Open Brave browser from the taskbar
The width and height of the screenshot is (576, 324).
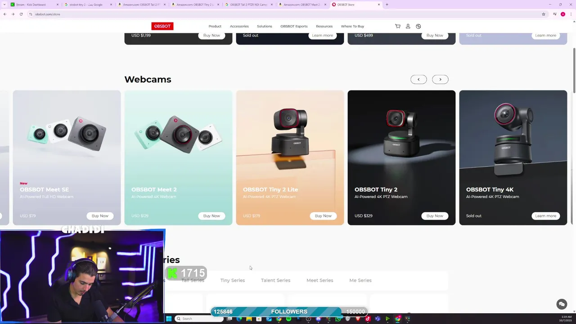358,319
